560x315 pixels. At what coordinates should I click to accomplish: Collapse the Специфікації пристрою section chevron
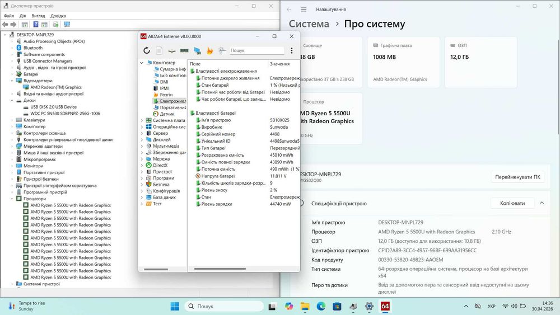point(542,203)
